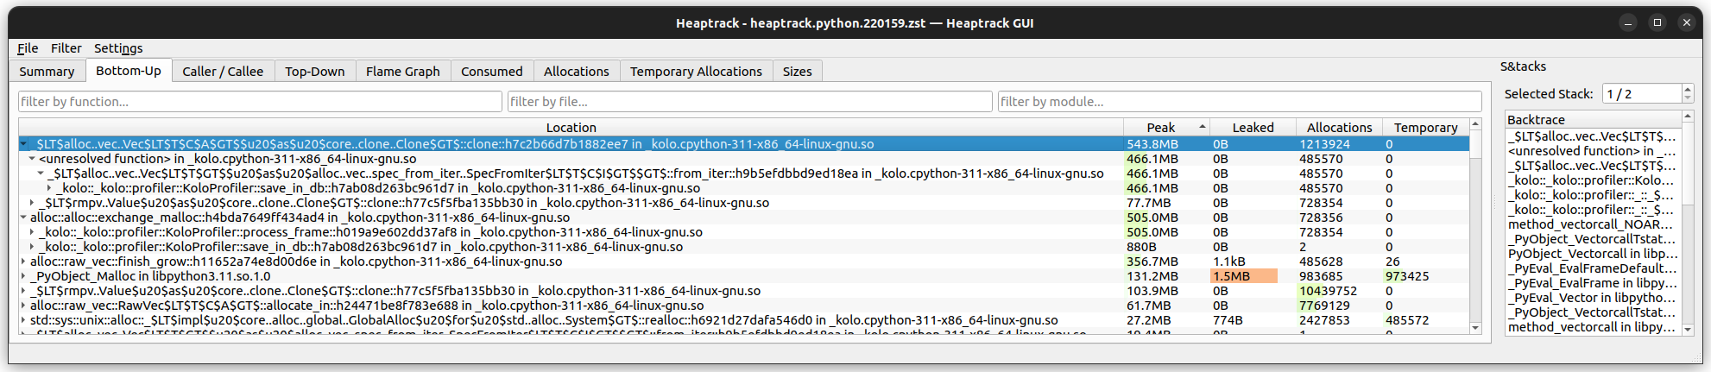Select PyObject_Vectorcall in libp backtrace entry
1711x372 pixels.
(x=1593, y=254)
